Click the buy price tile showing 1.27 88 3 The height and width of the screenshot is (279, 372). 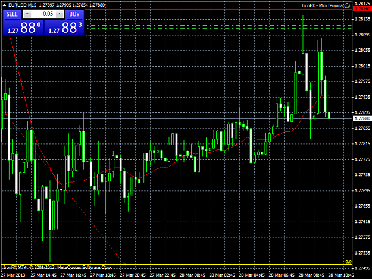64,27
